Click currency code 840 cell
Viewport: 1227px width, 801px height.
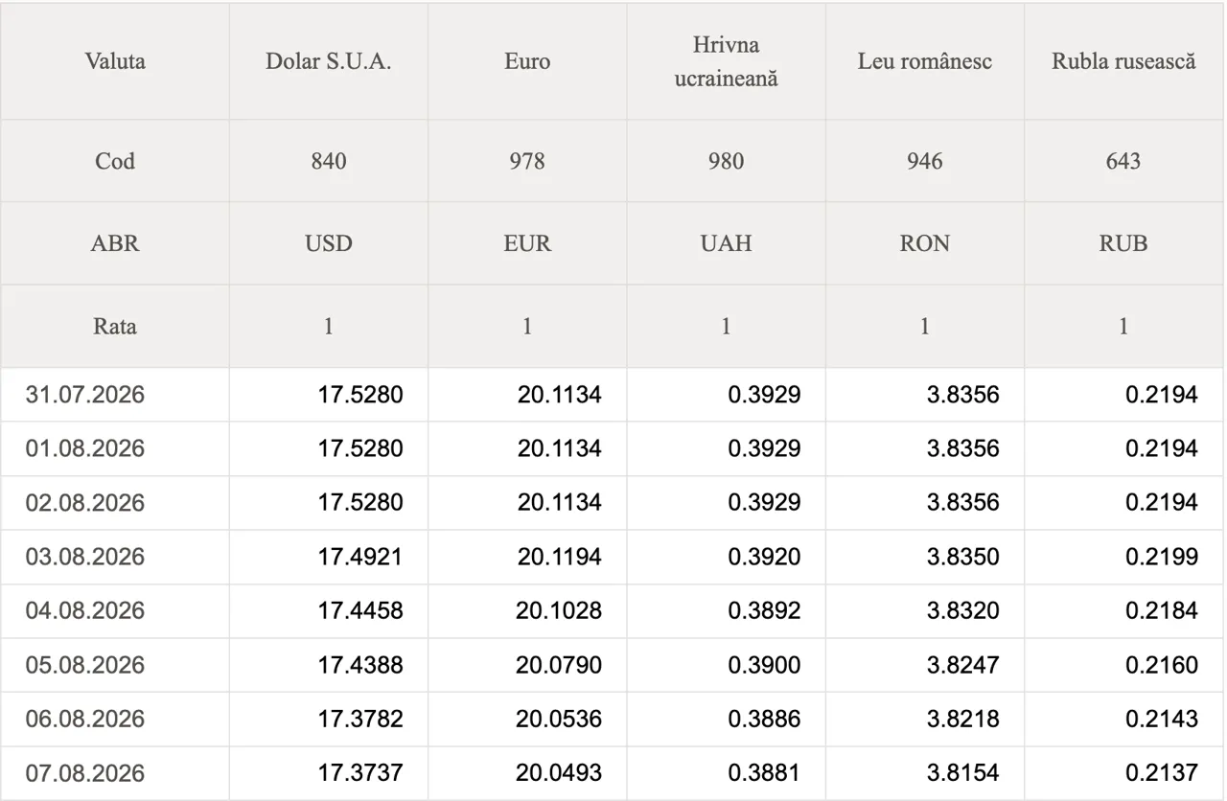tap(329, 161)
